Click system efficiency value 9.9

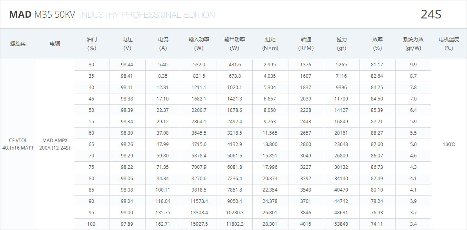click(x=413, y=65)
